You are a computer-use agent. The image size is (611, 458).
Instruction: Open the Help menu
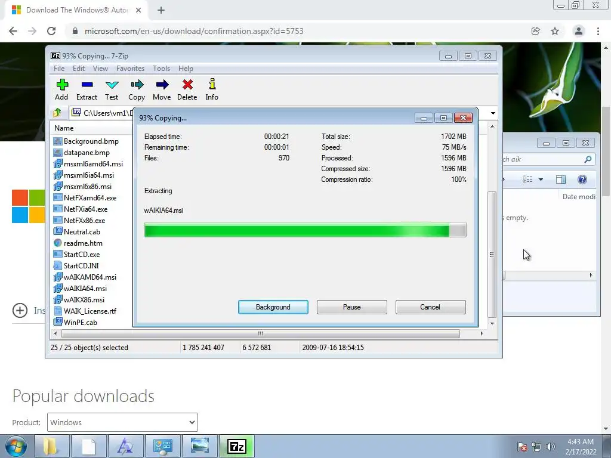point(186,69)
